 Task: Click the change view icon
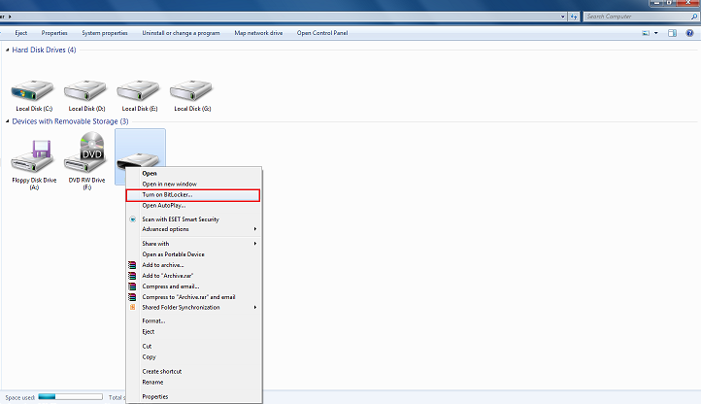coord(646,33)
